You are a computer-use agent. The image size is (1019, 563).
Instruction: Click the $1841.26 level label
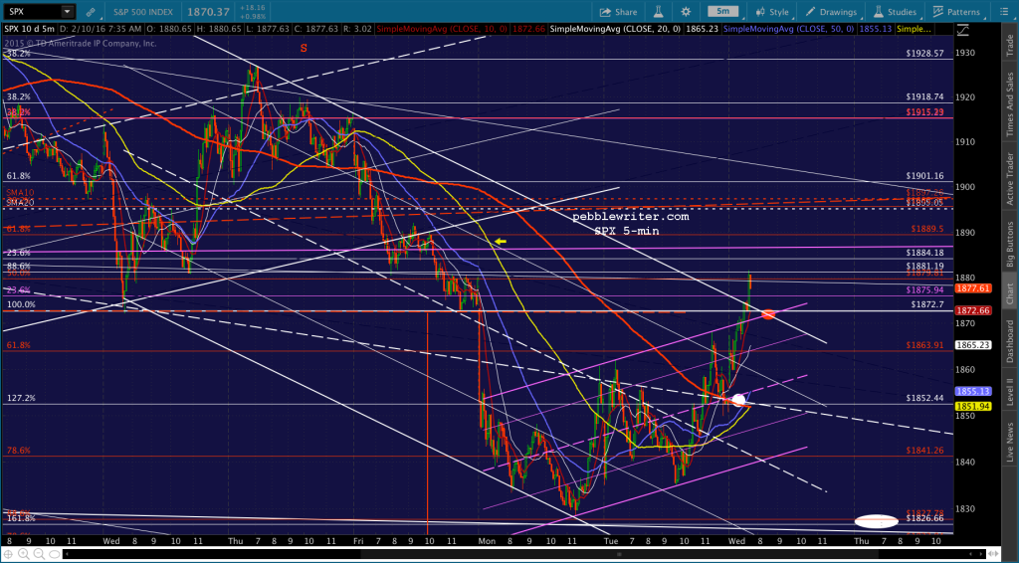925,450
